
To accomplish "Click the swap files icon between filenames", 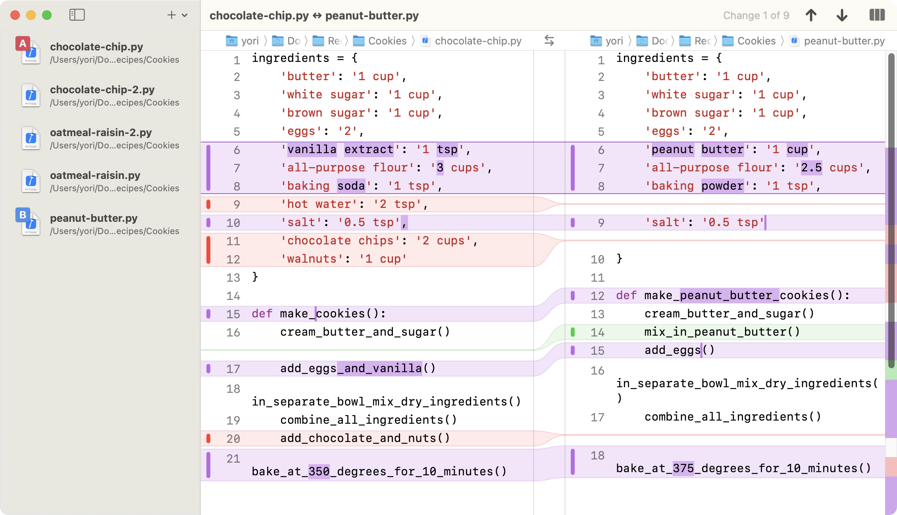I will [549, 40].
